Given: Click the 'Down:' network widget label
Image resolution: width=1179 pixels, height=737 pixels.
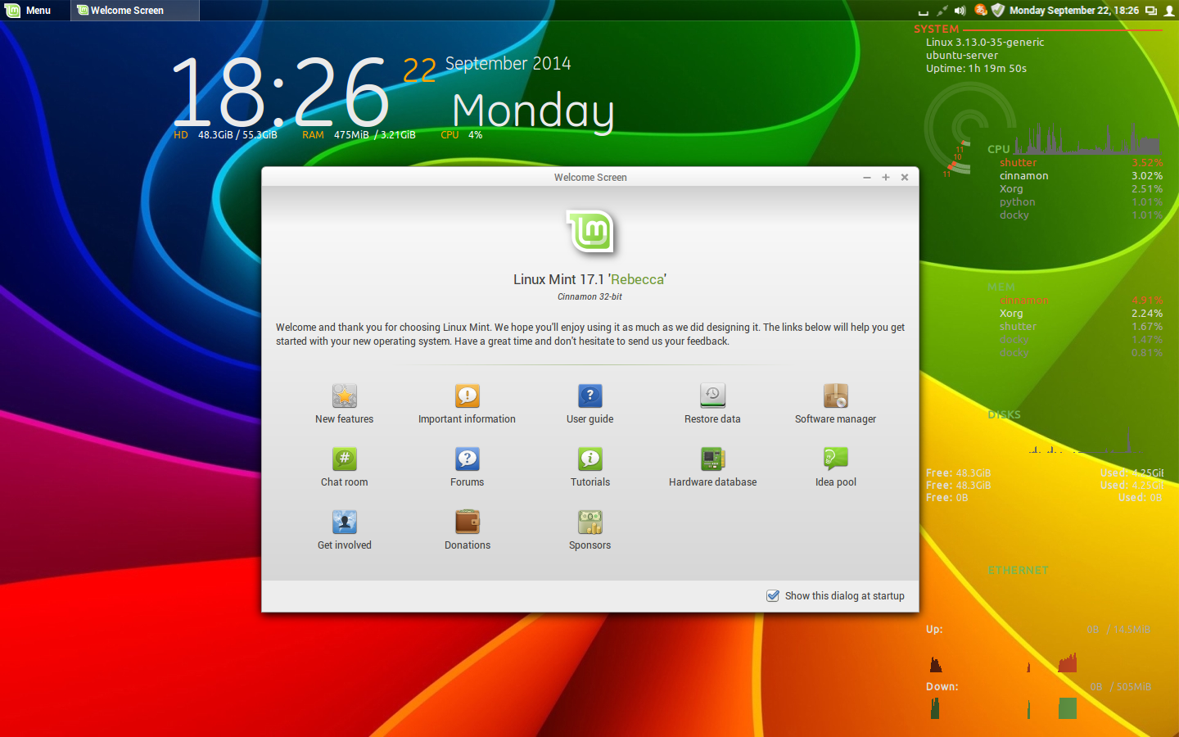Looking at the screenshot, I should tap(942, 686).
